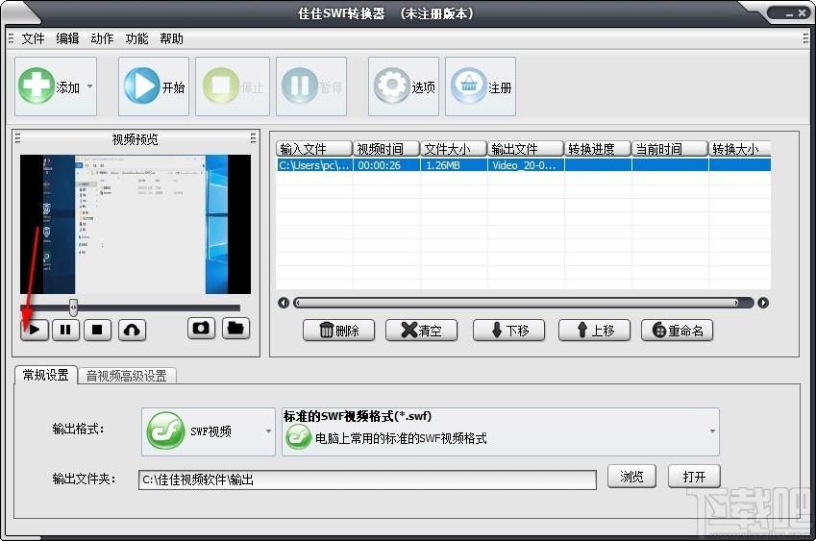The image size is (816, 541).
Task: Click the 当前时间 column header
Action: coord(670,149)
